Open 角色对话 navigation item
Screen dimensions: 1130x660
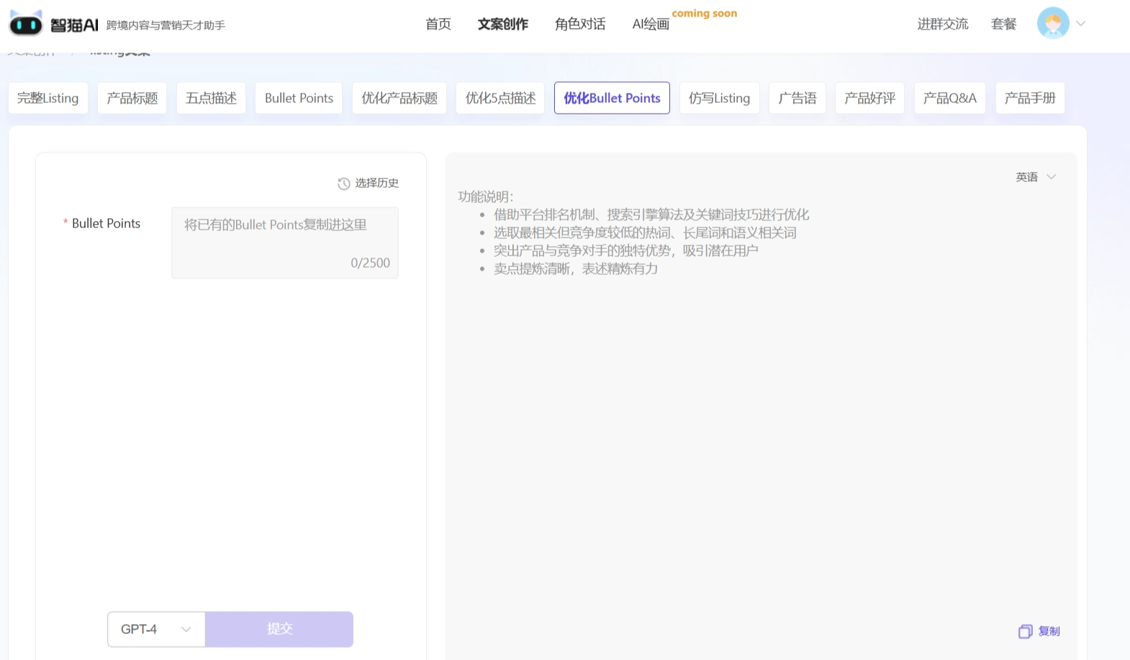point(580,24)
